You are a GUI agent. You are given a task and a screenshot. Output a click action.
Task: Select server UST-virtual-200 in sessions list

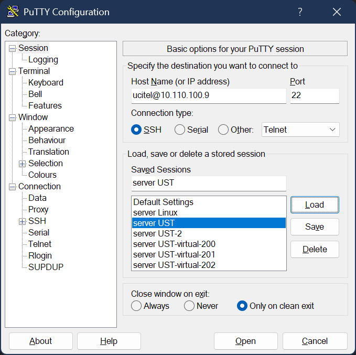point(174,244)
